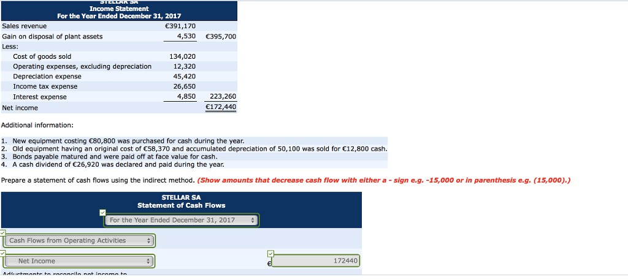This screenshot has height=280, width=628.
Task: Click the green checkmark above the Net Income dropdown
Action: (x=3, y=253)
